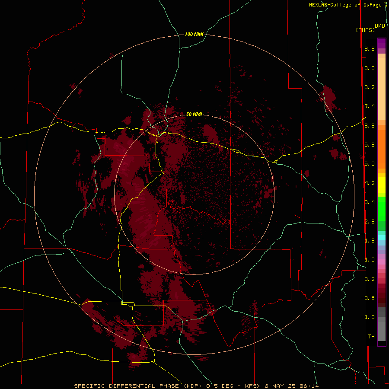
Task: Click the orange band of the color bar
Action: coord(382,150)
